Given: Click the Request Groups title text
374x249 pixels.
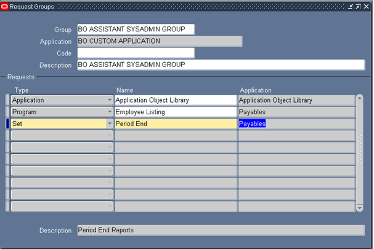Looking at the screenshot, I should tap(31, 7).
